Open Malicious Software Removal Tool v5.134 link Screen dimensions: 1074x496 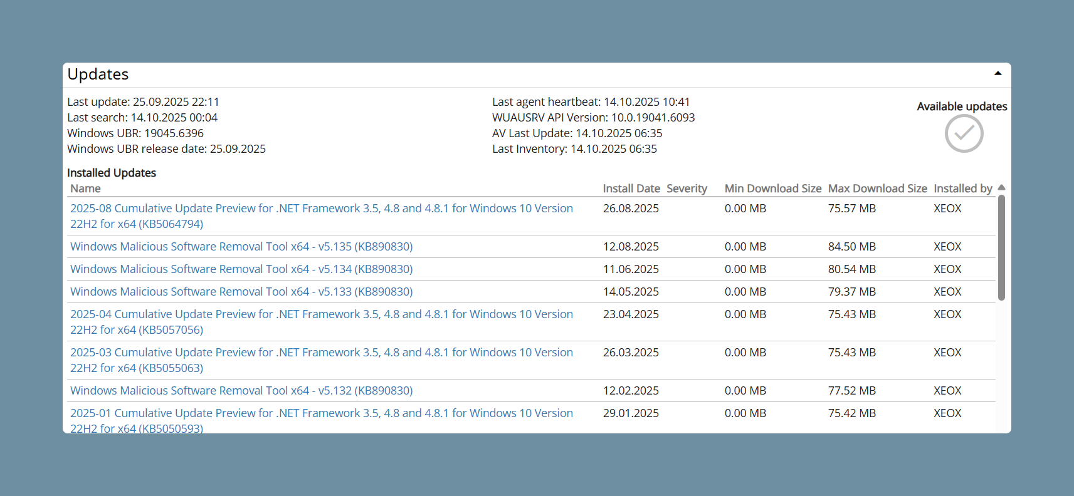coord(241,269)
